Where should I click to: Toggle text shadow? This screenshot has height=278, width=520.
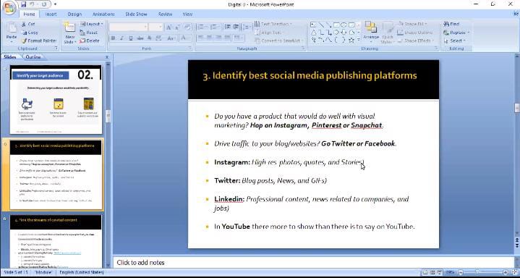[149, 38]
